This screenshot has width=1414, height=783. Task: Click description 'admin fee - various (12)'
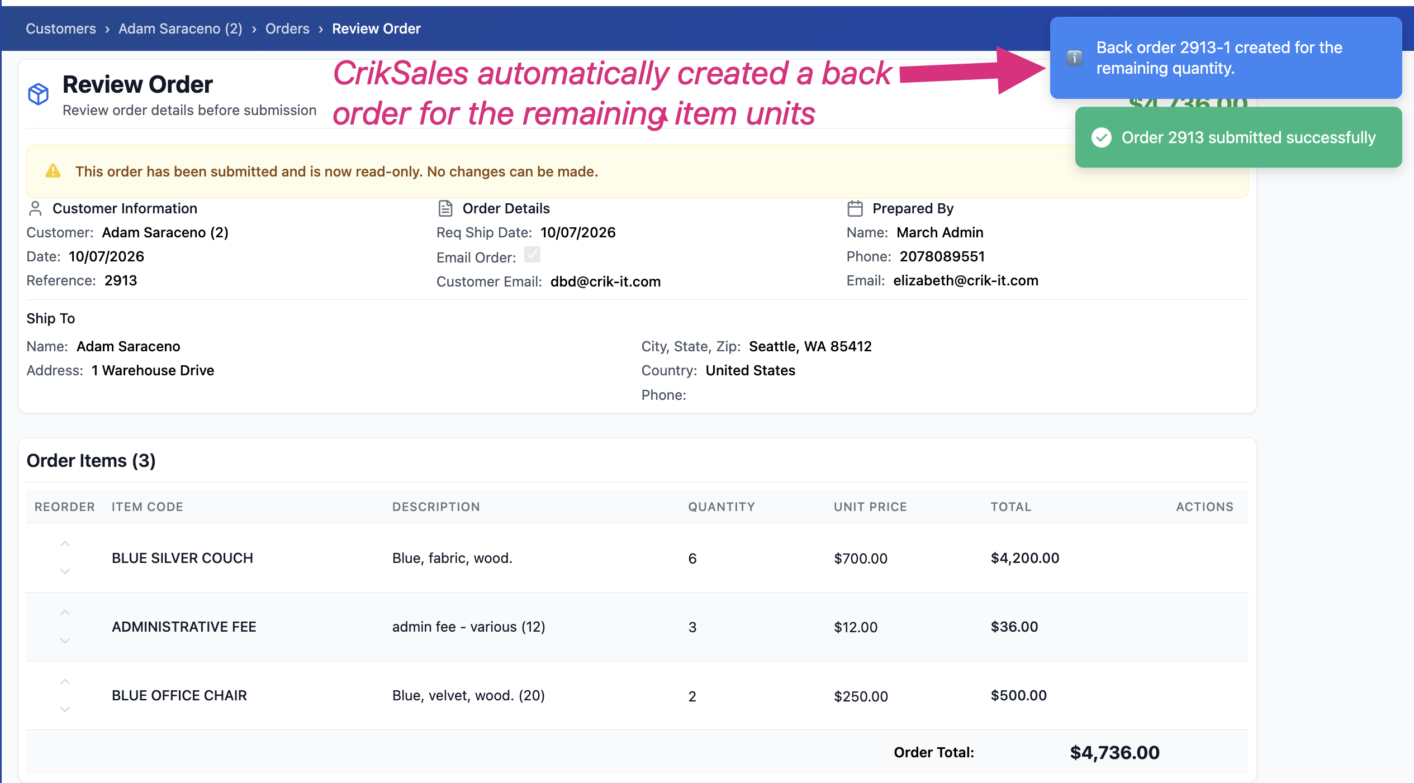pyautogui.click(x=468, y=627)
